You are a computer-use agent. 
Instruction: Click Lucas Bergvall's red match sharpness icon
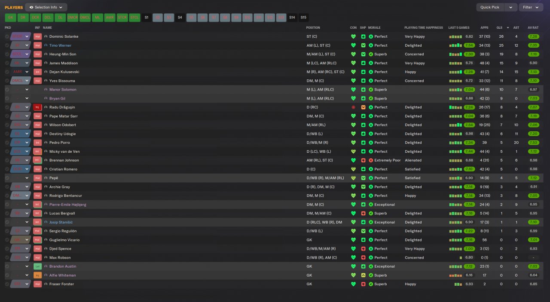(363, 213)
